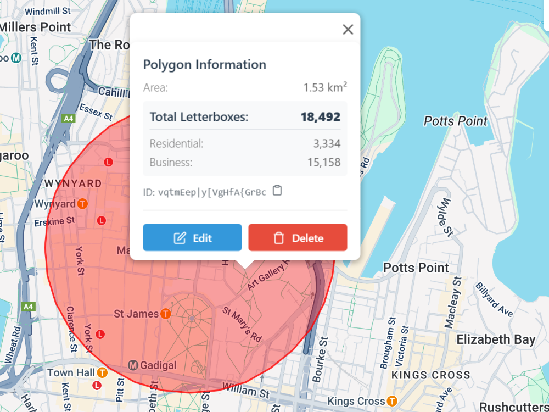Click the light rail marker beside Erskine St
This screenshot has width=549, height=412.
point(101,220)
